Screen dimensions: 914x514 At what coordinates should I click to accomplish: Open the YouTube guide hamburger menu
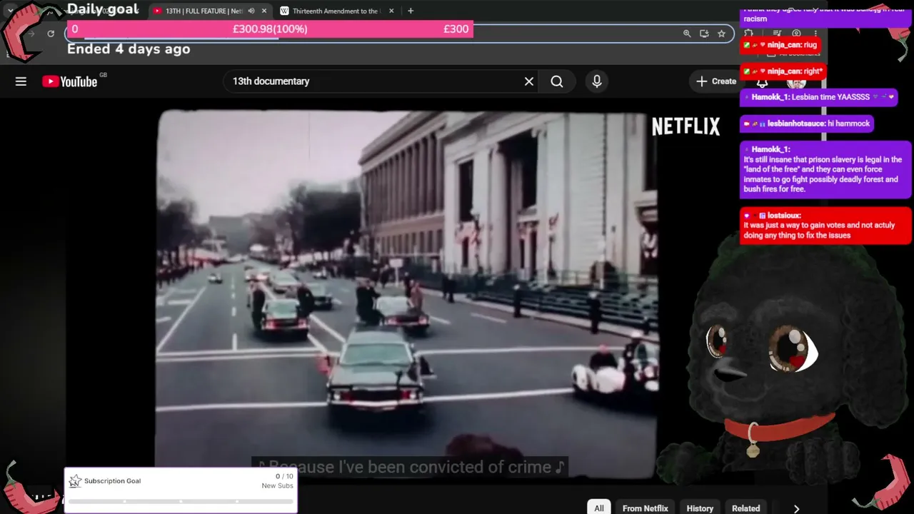click(x=21, y=81)
